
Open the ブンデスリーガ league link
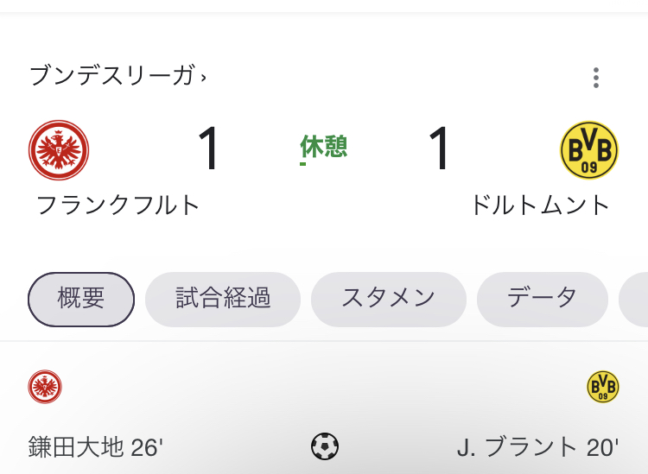pyautogui.click(x=112, y=76)
